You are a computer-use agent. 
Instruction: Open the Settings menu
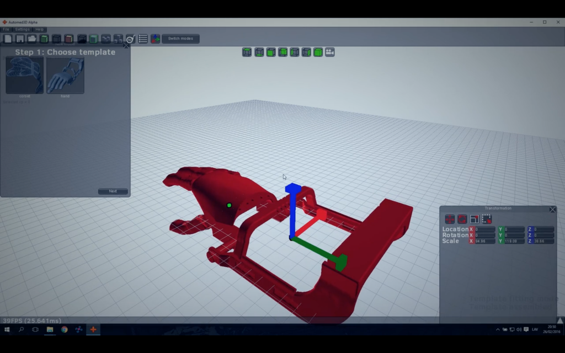(x=23, y=29)
